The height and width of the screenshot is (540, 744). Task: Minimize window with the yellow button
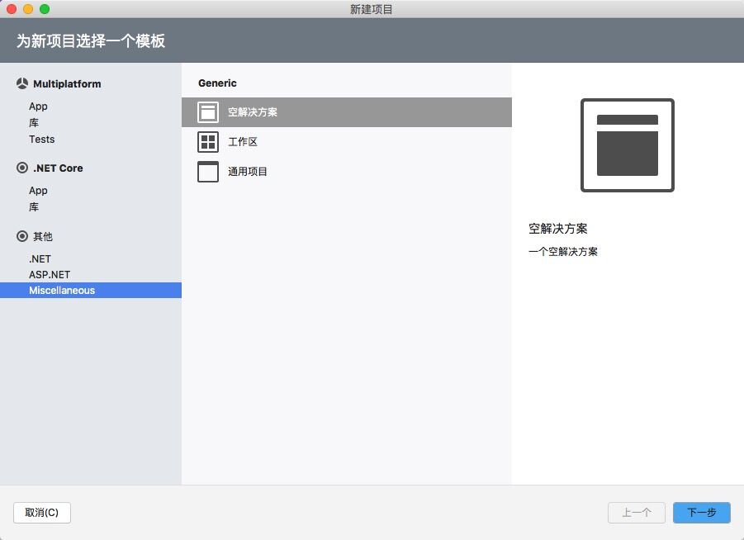coord(28,9)
